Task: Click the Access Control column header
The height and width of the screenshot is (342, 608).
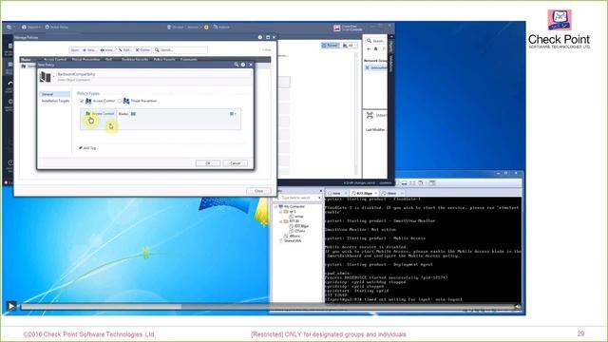Action: [x=55, y=59]
